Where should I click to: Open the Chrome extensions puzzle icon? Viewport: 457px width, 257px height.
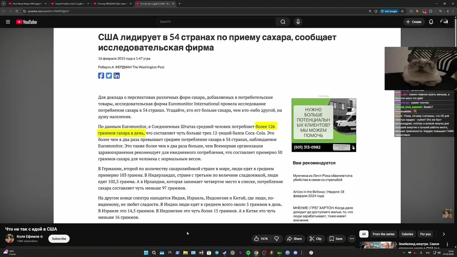click(431, 11)
